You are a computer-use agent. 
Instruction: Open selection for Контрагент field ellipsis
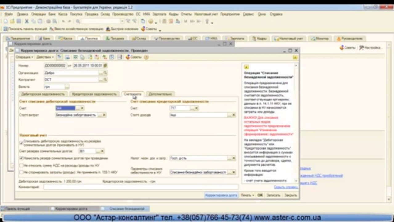pyautogui.click(x=101, y=80)
